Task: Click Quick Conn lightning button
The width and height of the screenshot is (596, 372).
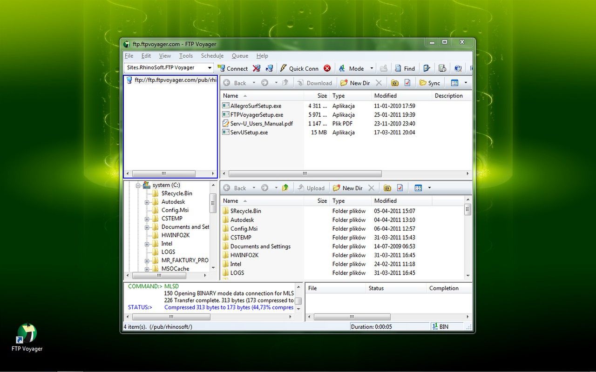Action: 299,68
